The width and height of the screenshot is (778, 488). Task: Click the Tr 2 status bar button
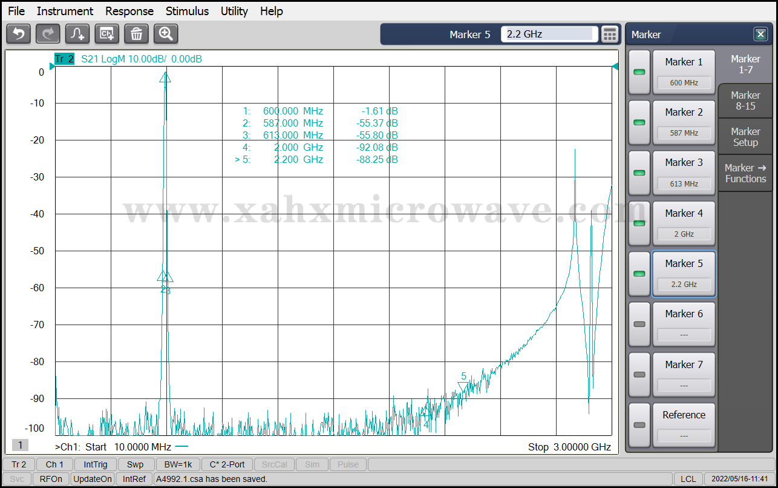pos(19,464)
